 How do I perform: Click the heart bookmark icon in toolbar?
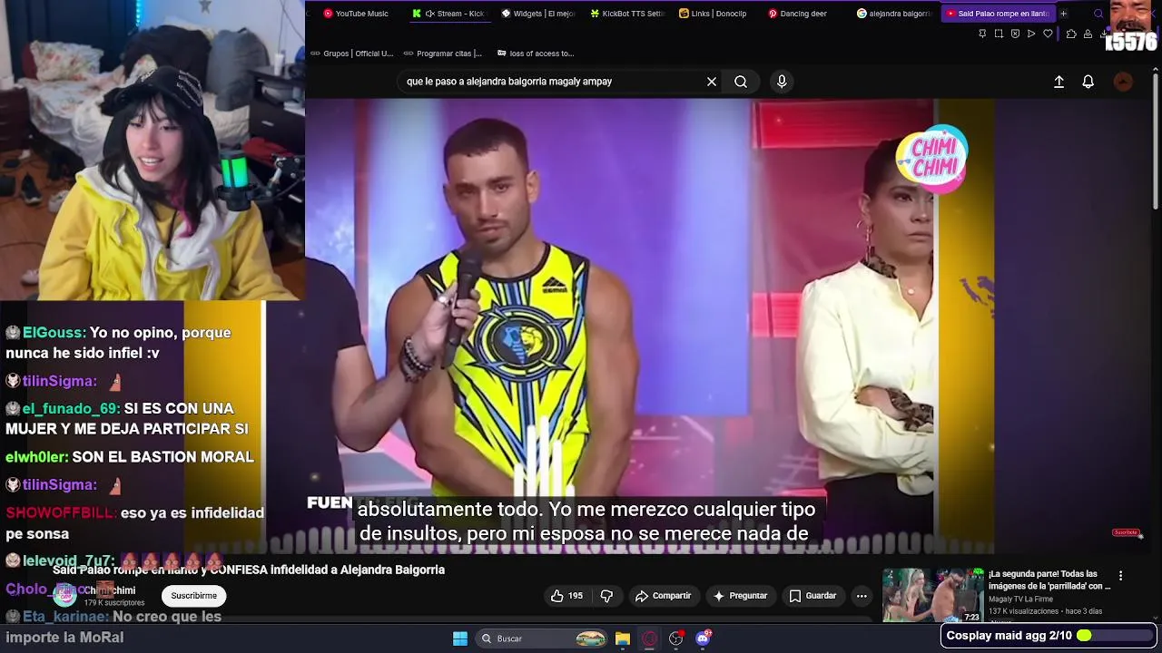pos(1048,34)
